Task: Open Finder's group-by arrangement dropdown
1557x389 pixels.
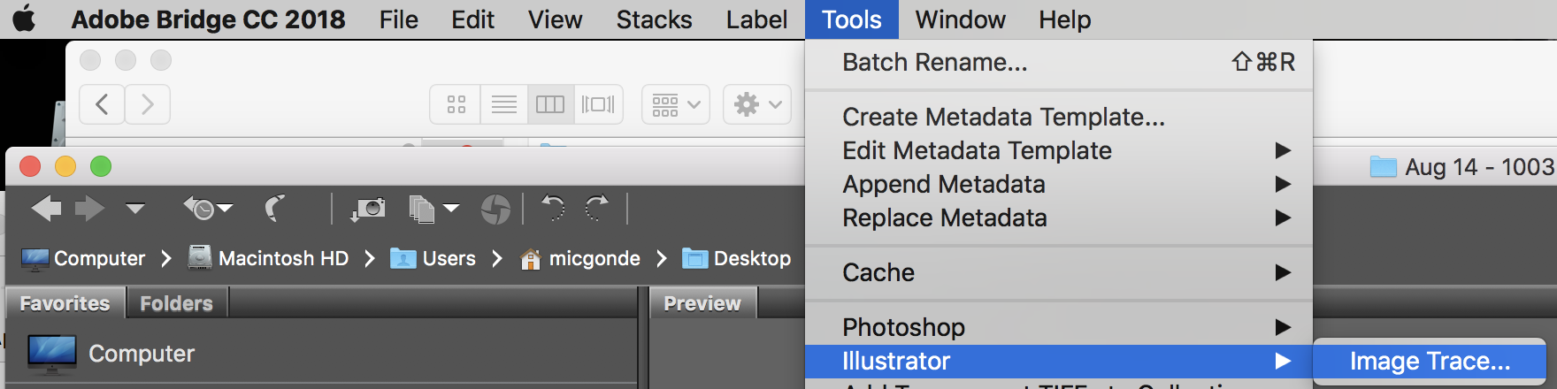Action: click(x=676, y=104)
